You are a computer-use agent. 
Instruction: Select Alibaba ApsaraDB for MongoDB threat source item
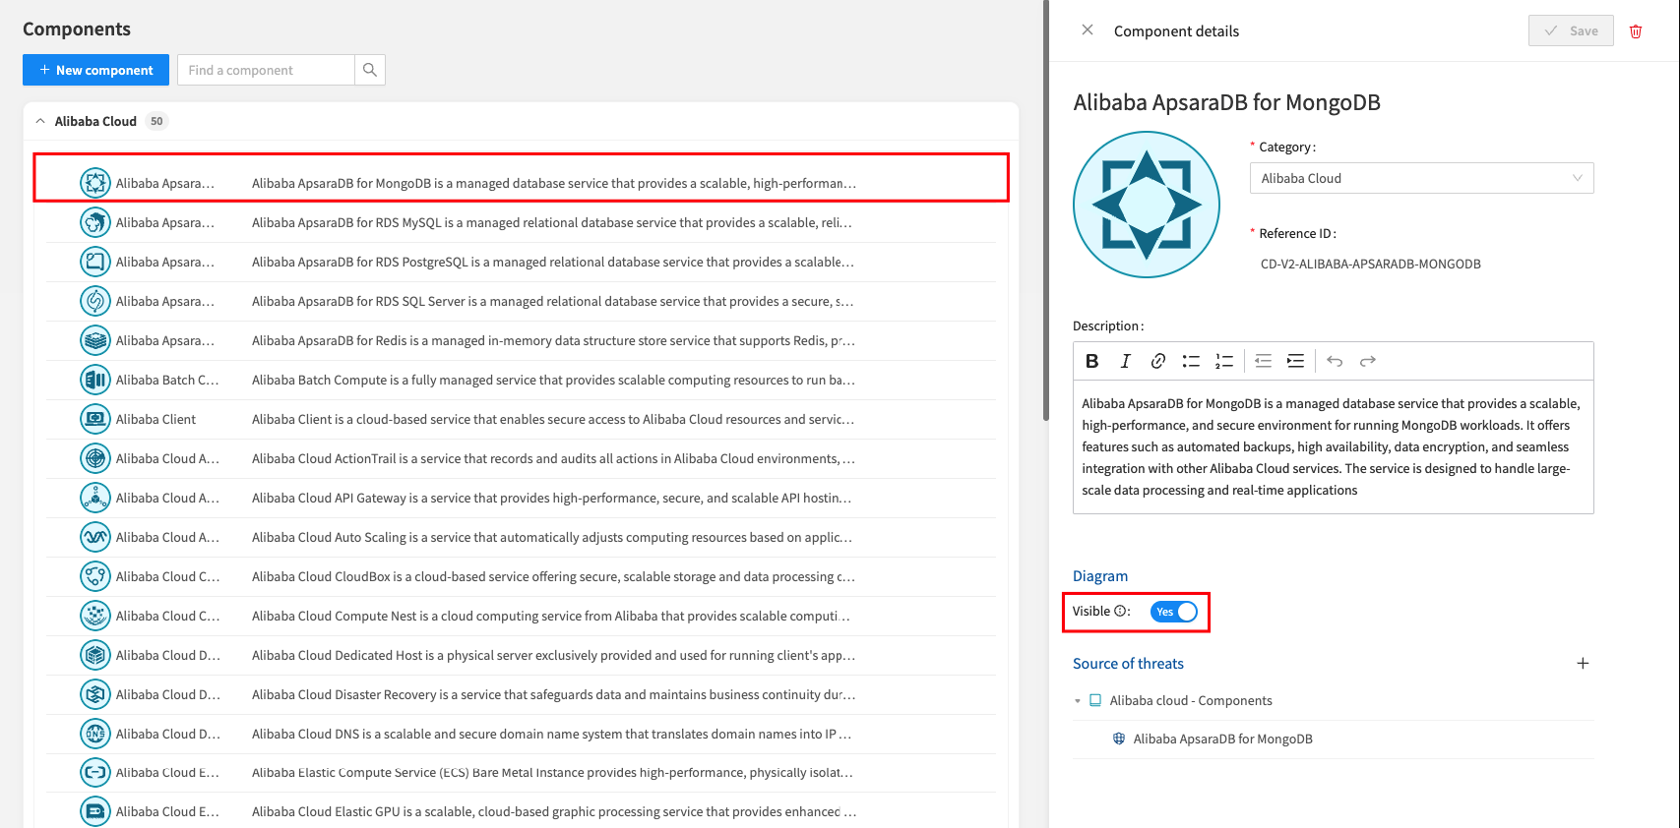[1222, 739]
